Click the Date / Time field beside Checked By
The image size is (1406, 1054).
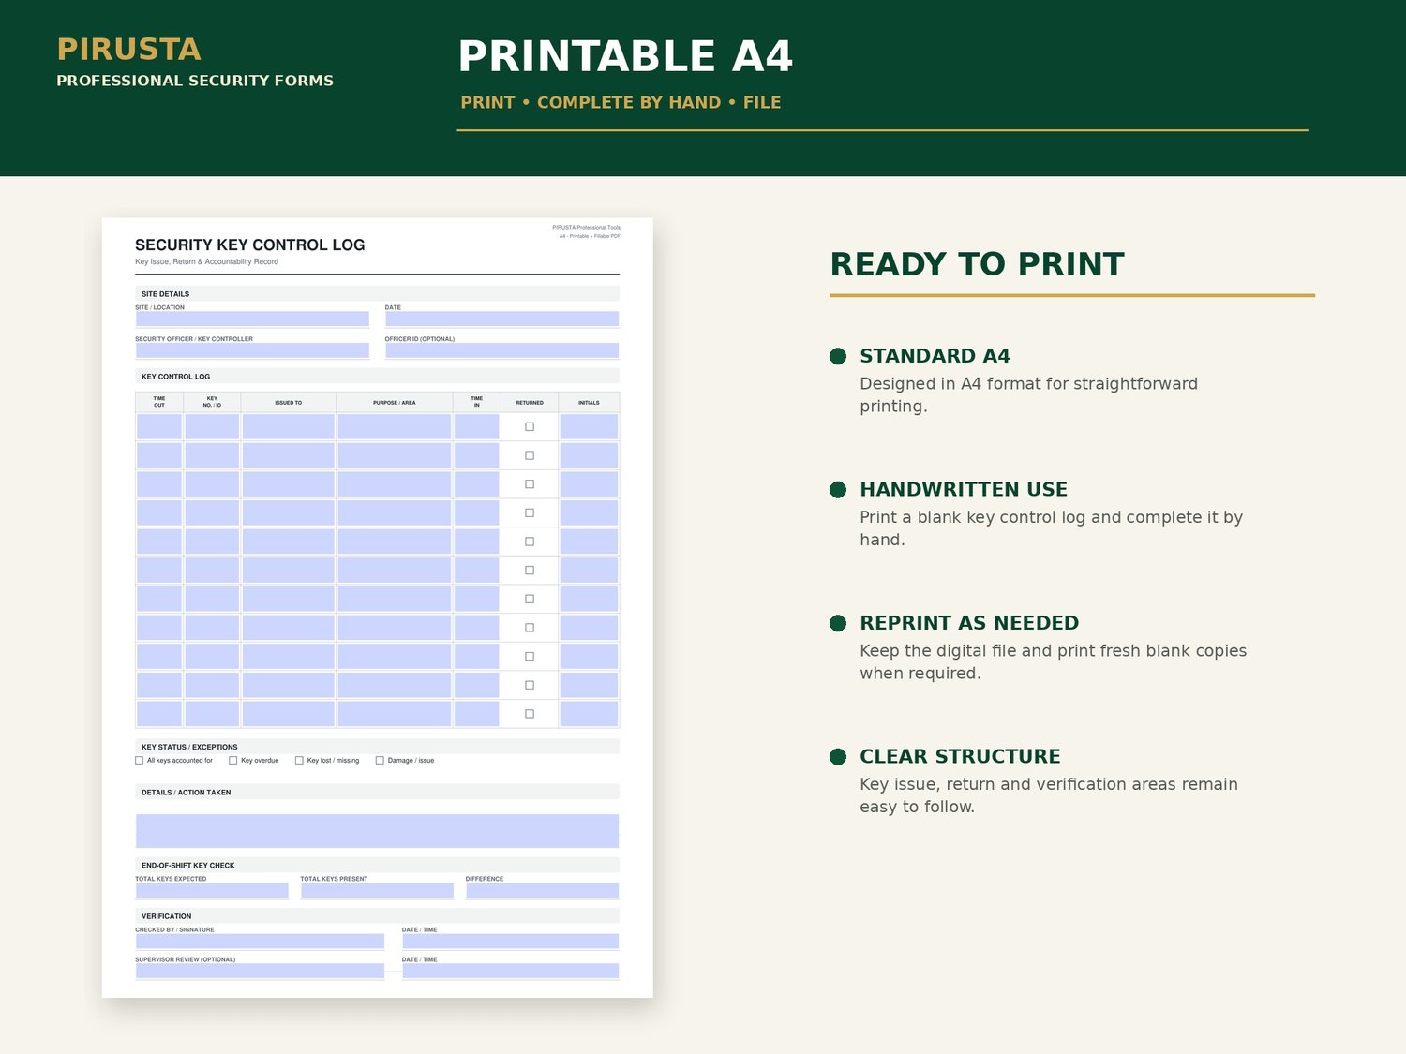point(510,941)
